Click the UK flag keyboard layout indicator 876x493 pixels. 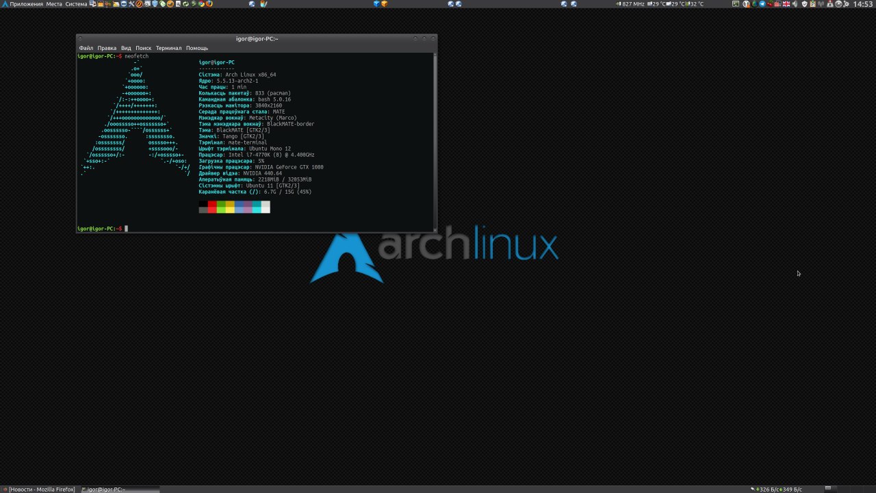(x=786, y=4)
